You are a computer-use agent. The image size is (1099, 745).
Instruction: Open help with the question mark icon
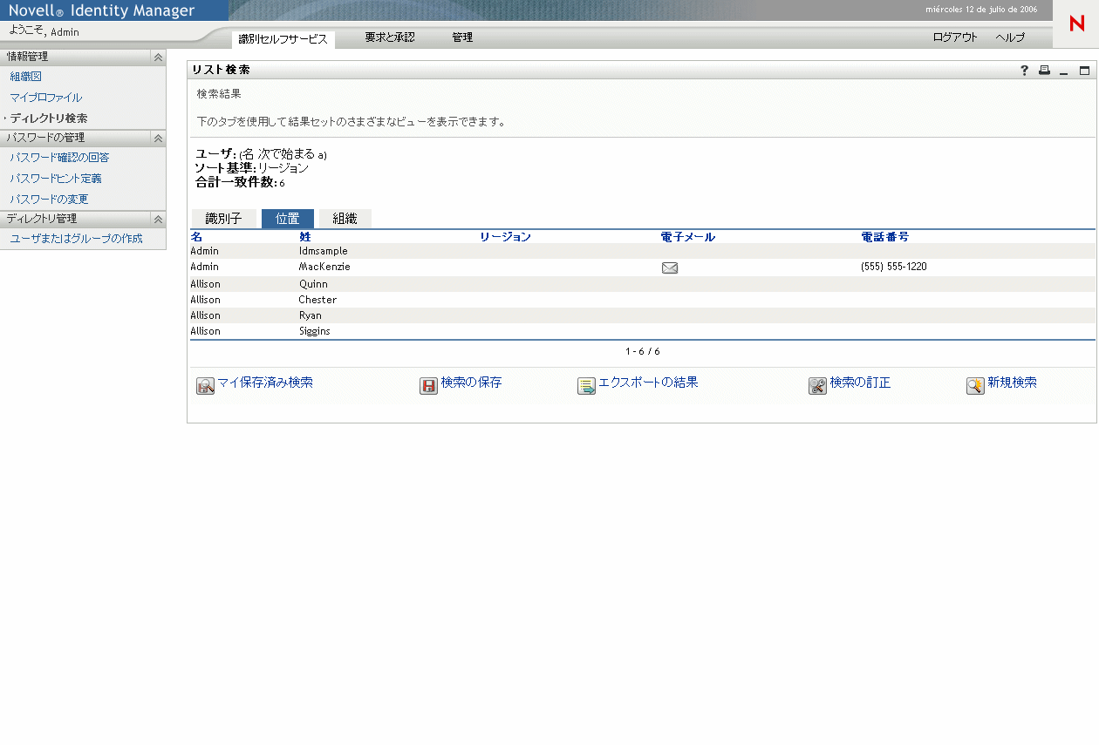click(1024, 71)
